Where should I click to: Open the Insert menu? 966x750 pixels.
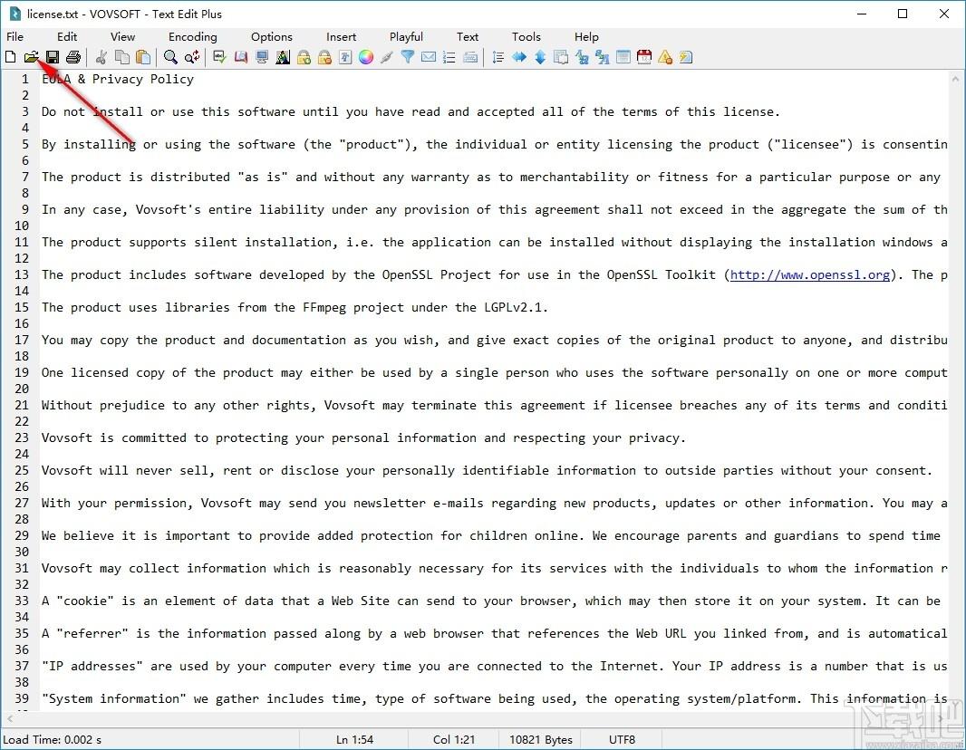[342, 37]
